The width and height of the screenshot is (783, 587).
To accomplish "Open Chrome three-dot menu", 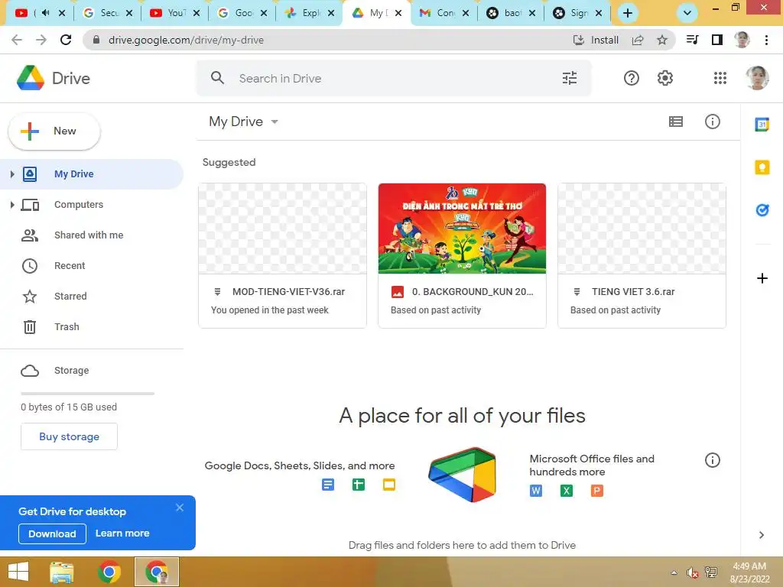I will click(766, 40).
